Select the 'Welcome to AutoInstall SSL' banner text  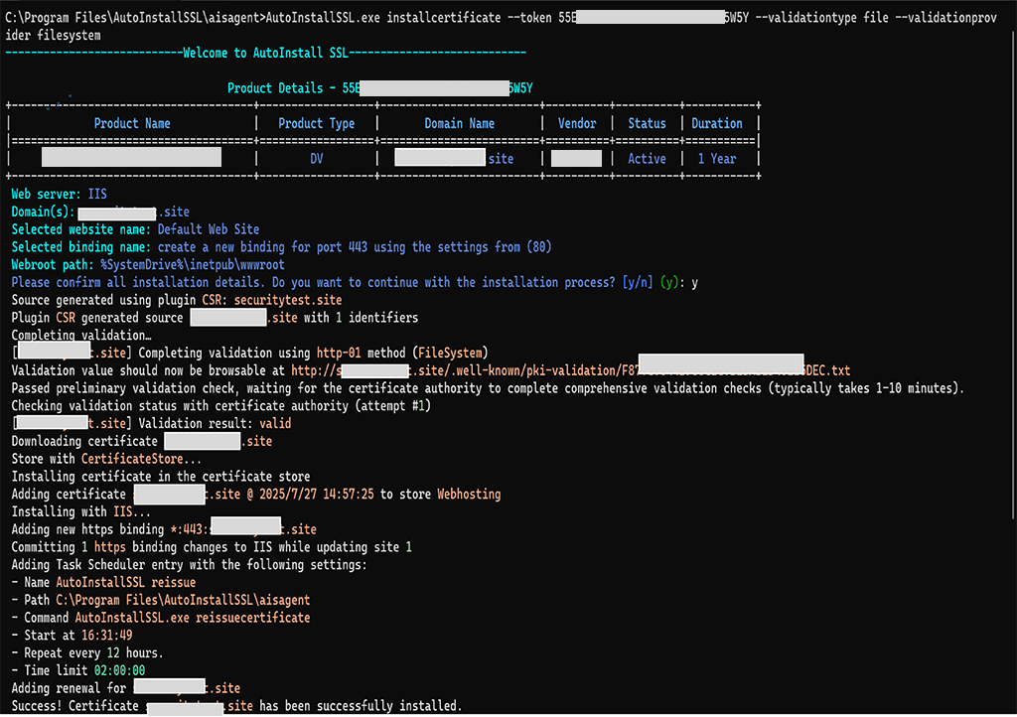click(265, 54)
